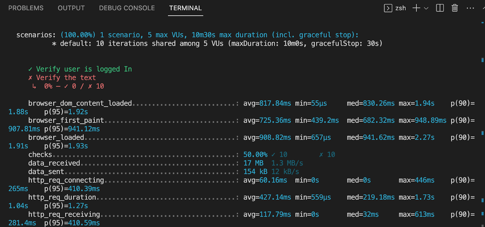
Task: Kill terminal with the trash icon
Action: click(455, 8)
